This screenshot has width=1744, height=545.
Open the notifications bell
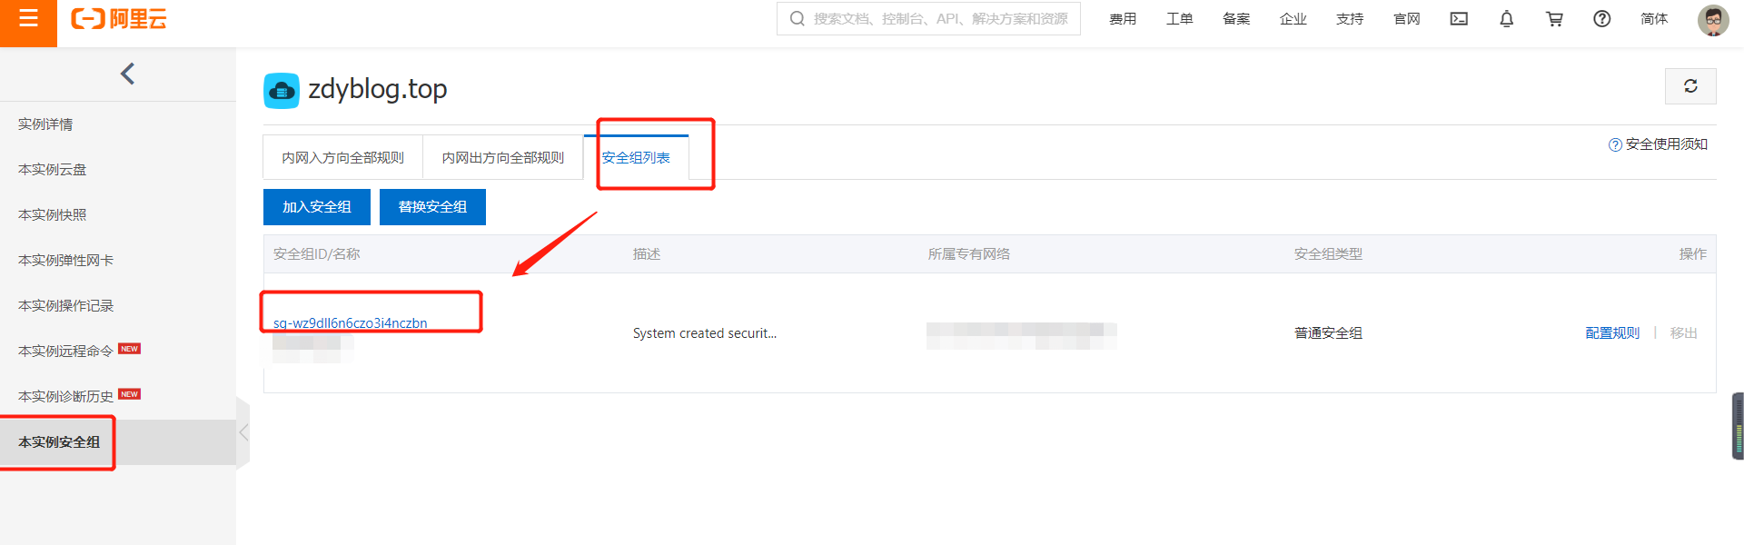(1506, 19)
